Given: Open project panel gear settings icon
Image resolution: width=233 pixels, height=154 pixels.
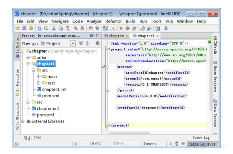Looking at the screenshot, I should (x=91, y=36).
